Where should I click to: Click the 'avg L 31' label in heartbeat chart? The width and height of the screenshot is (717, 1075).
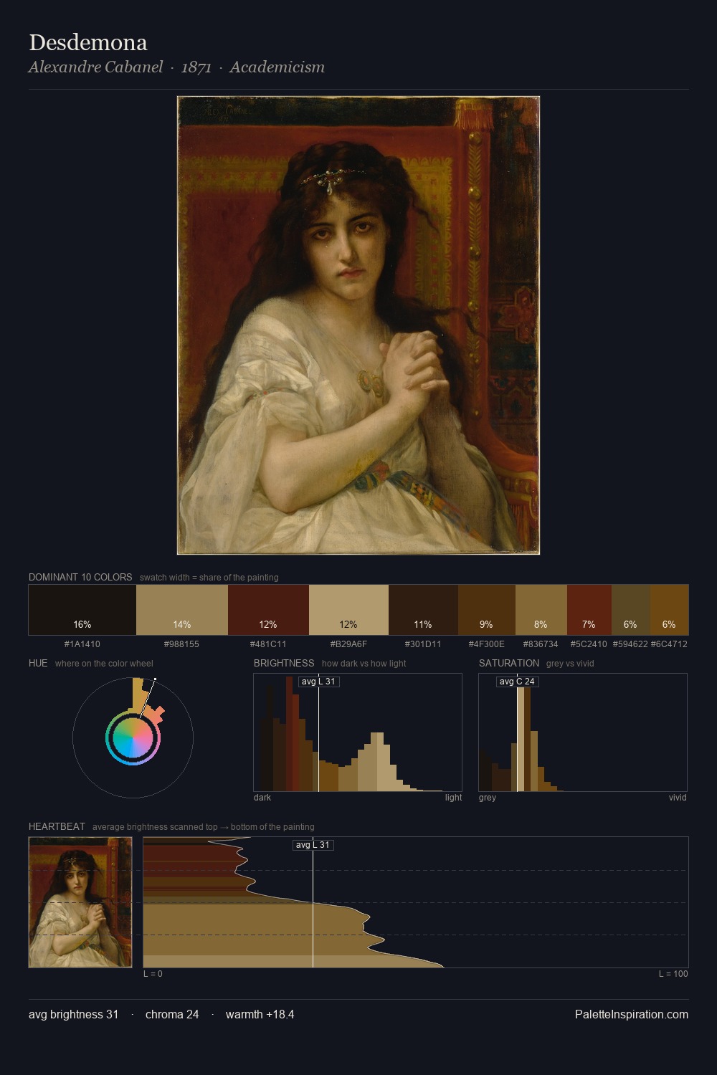pos(313,845)
